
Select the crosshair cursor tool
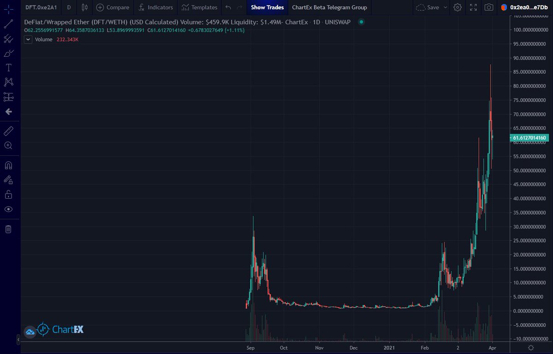[x=8, y=9]
